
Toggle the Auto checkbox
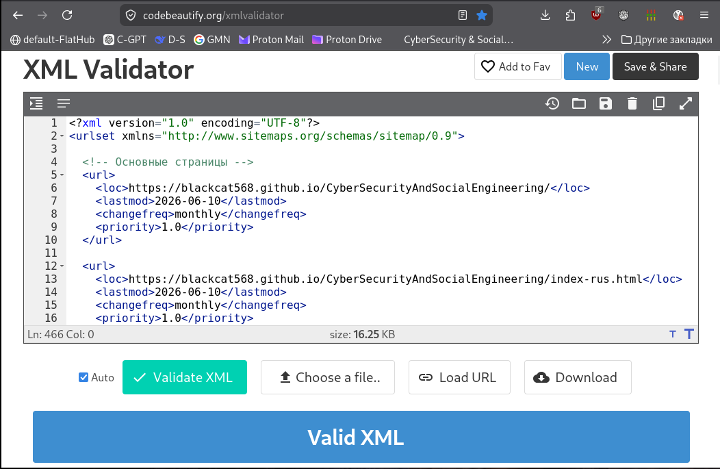(x=83, y=377)
